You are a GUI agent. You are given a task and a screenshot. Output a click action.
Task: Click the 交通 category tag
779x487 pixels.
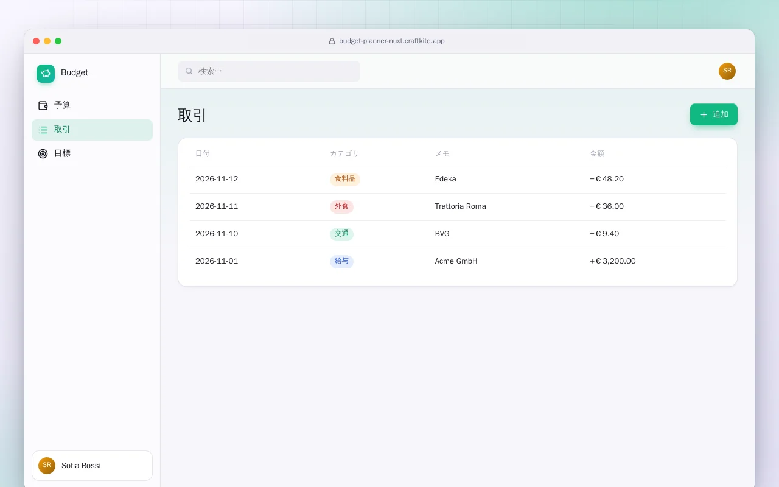pos(341,234)
